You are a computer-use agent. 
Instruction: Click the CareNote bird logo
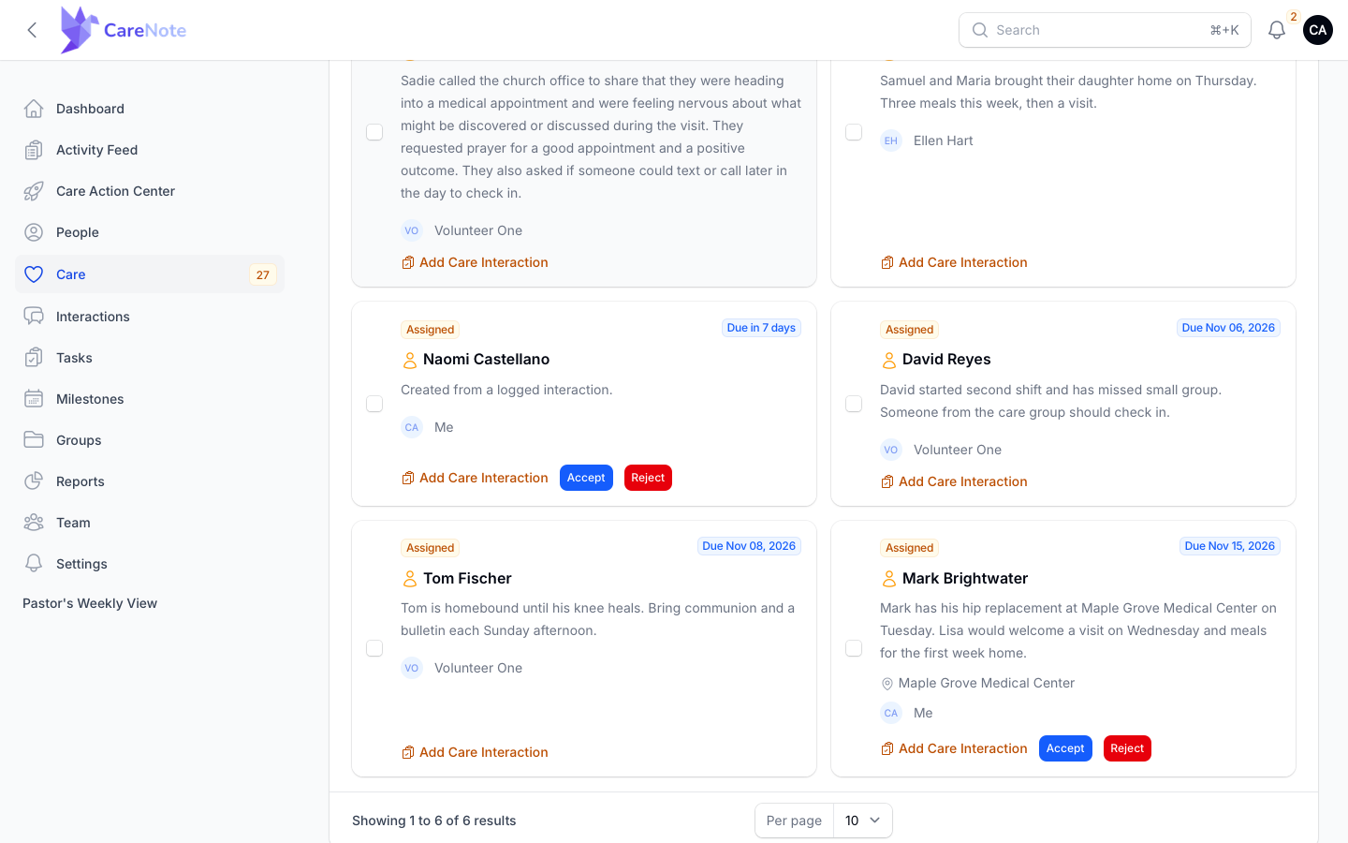[x=79, y=30]
